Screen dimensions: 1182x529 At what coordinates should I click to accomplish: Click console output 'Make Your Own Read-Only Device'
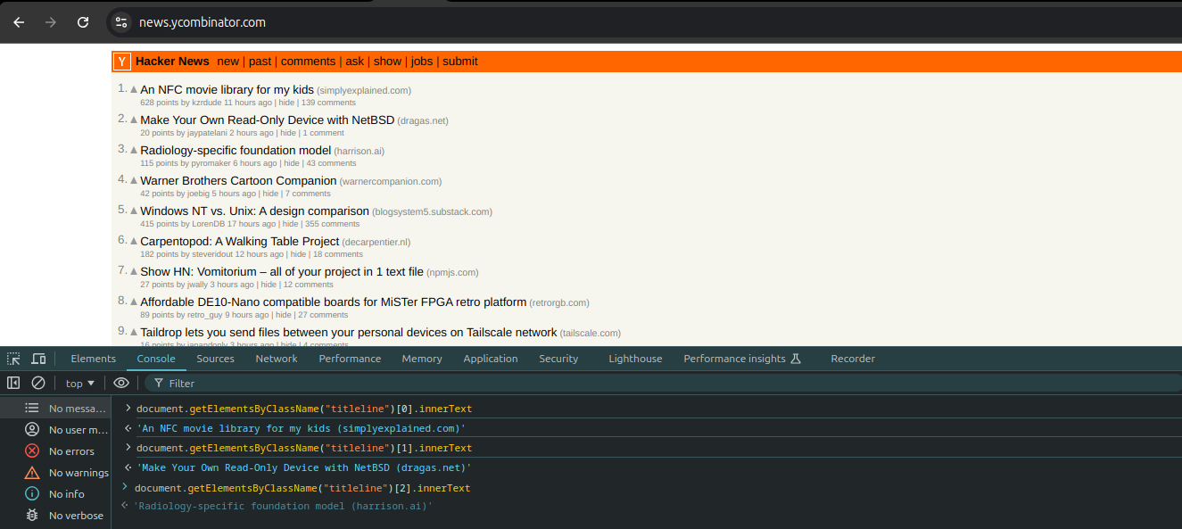coord(303,467)
